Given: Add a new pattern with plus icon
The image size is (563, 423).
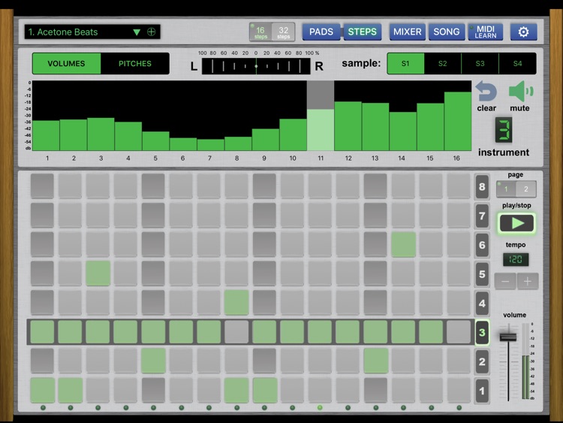Looking at the screenshot, I should point(152,32).
